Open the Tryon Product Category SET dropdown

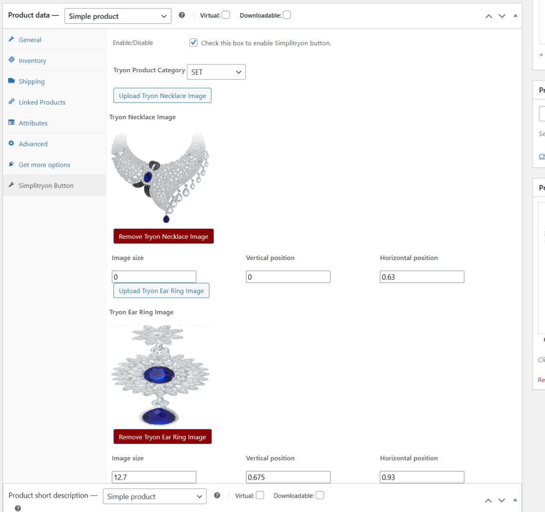click(x=216, y=72)
